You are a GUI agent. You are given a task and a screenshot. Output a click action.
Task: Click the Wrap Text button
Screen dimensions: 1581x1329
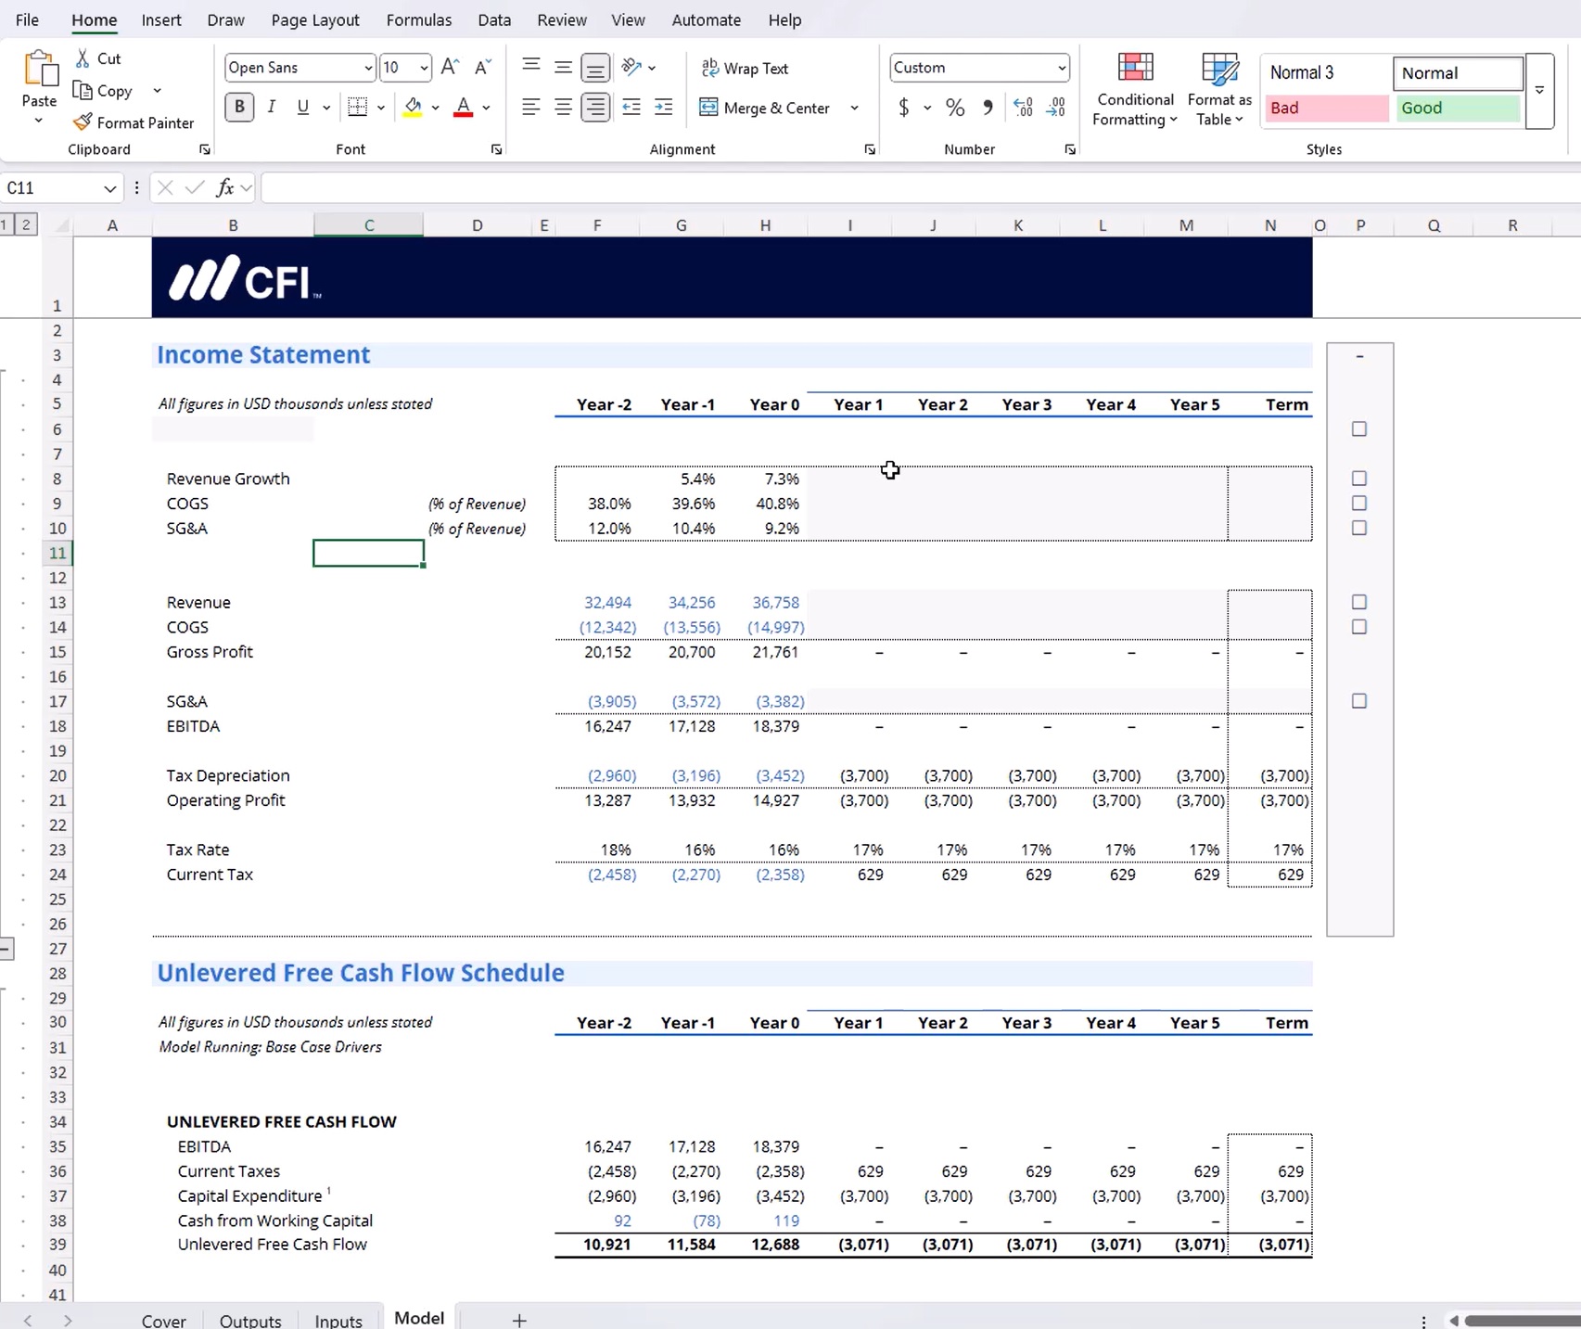[746, 69]
